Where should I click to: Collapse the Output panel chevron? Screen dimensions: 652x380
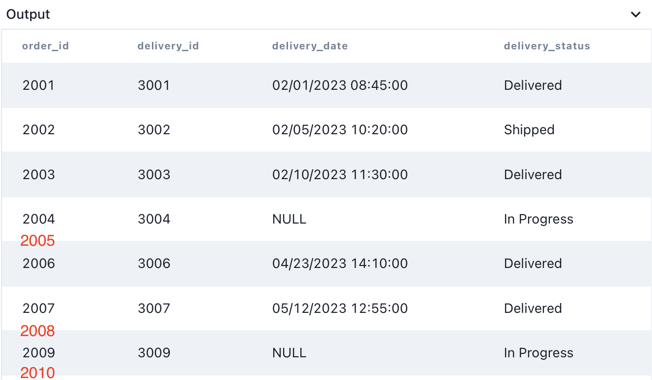tap(636, 15)
